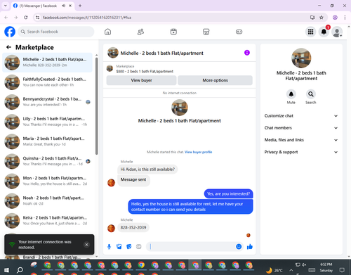Bookmark this page with the star icon
The image size is (351, 275).
click(x=322, y=18)
